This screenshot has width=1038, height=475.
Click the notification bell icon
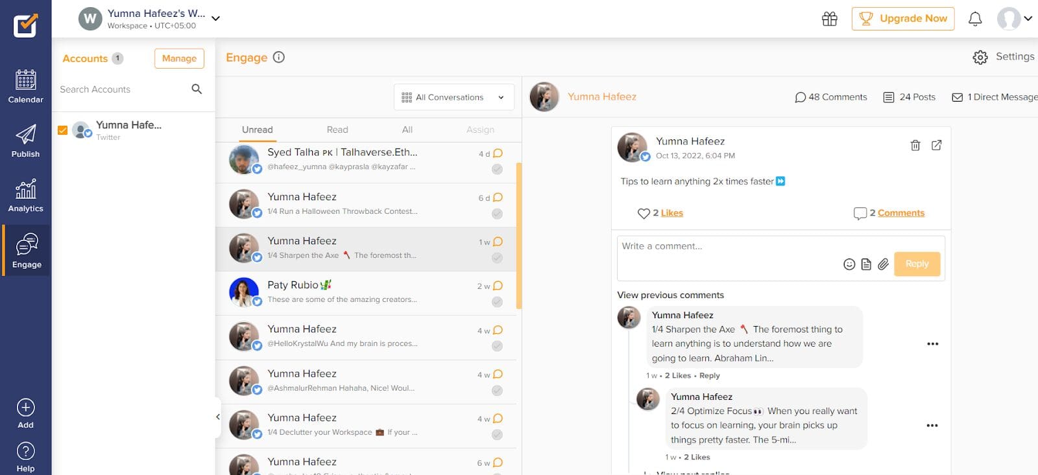(974, 19)
